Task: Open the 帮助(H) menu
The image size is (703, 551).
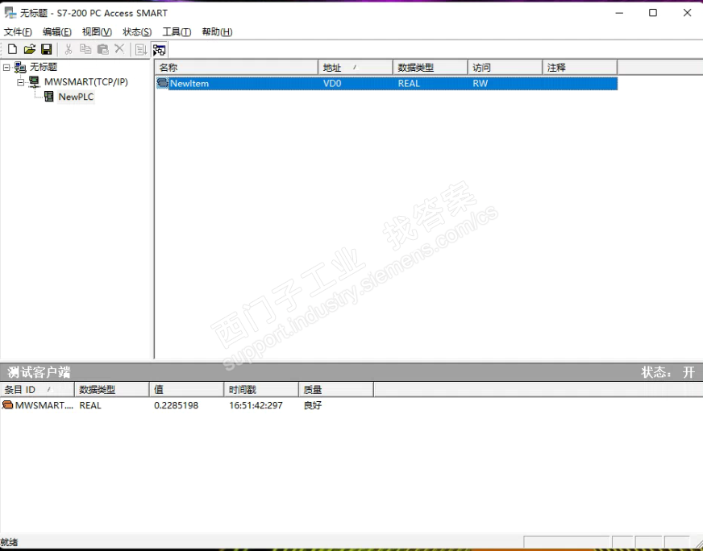Action: pos(217,31)
